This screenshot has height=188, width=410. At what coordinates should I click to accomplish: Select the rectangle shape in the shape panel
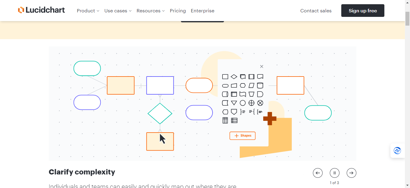click(225, 77)
